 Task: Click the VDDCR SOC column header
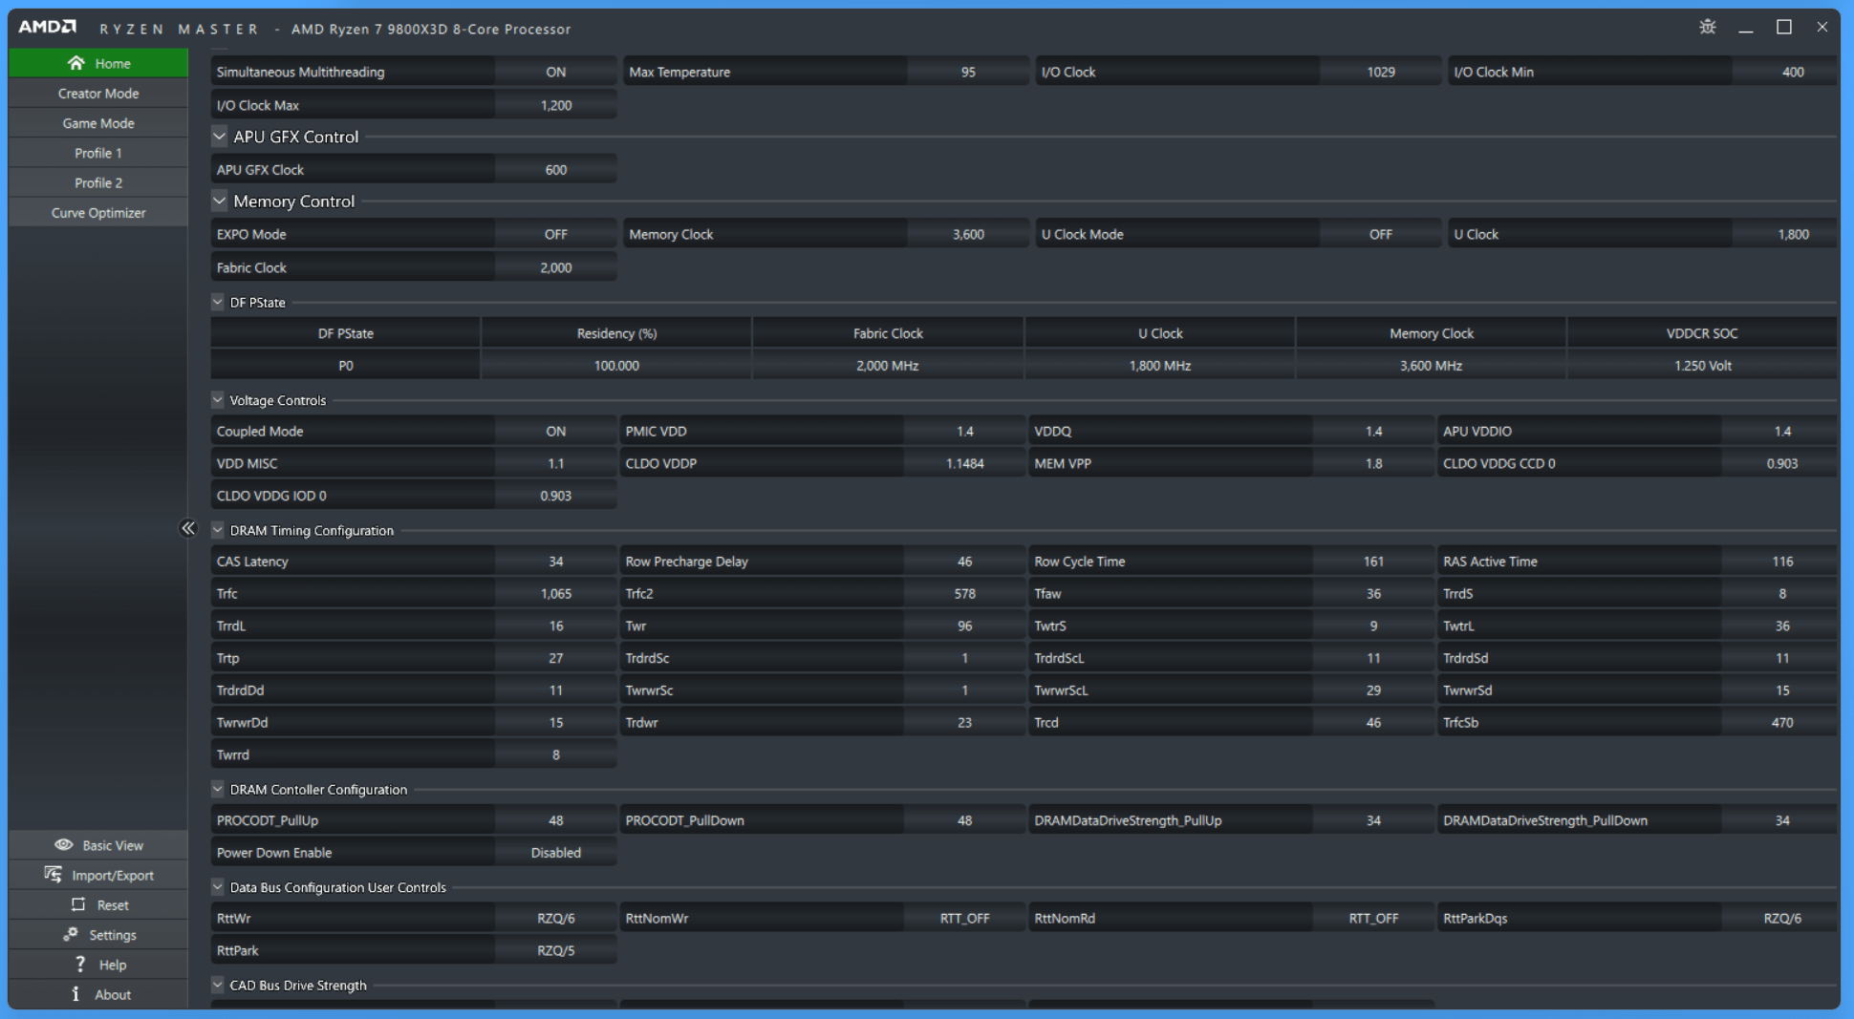point(1702,332)
